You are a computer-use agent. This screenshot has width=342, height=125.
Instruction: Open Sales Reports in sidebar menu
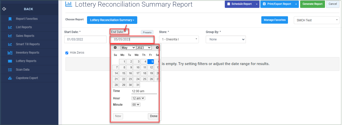pos(25,36)
